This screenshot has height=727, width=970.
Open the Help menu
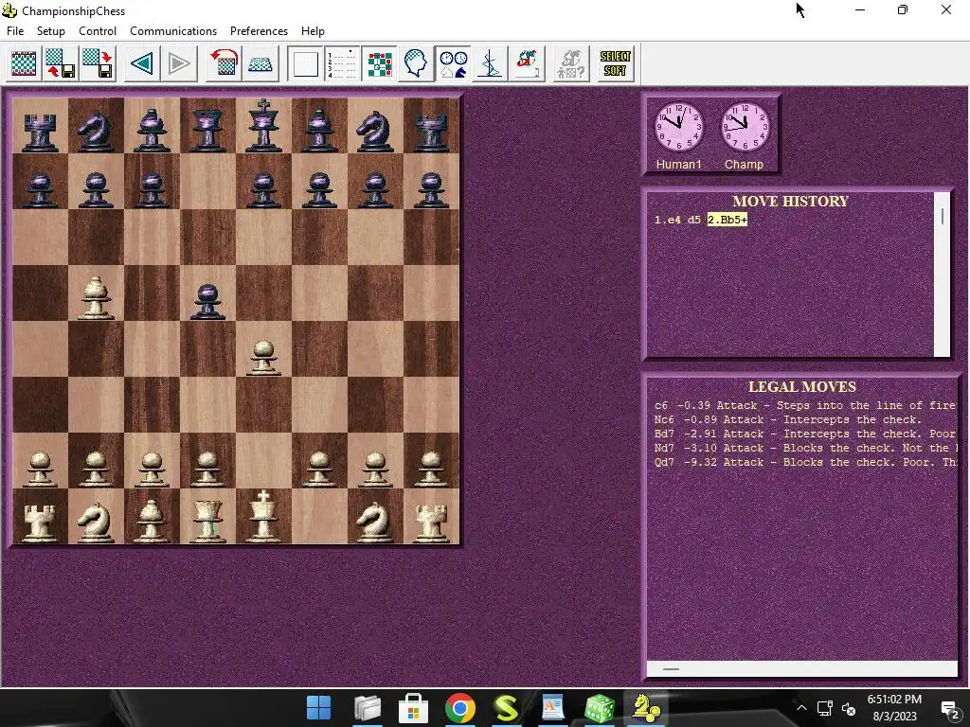coord(313,31)
